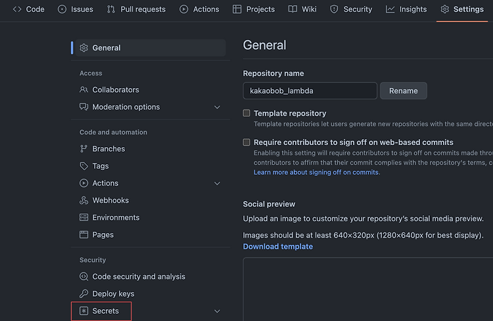Open the Download template link
Screen dimensions: 493x321
tap(278, 247)
